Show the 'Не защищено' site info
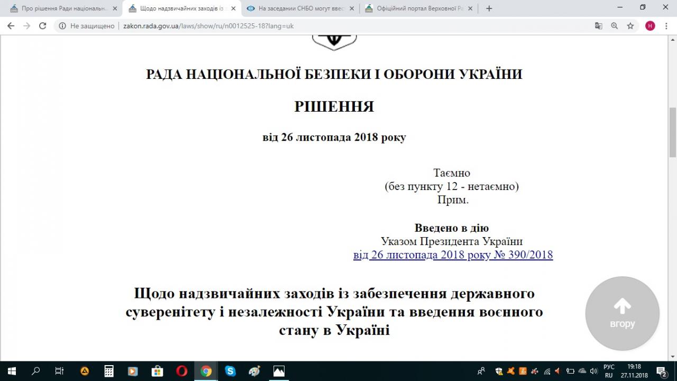 pos(86,25)
